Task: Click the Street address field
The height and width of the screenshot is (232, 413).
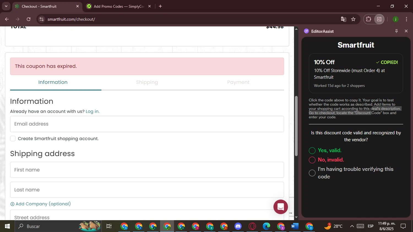Action: tap(147, 215)
